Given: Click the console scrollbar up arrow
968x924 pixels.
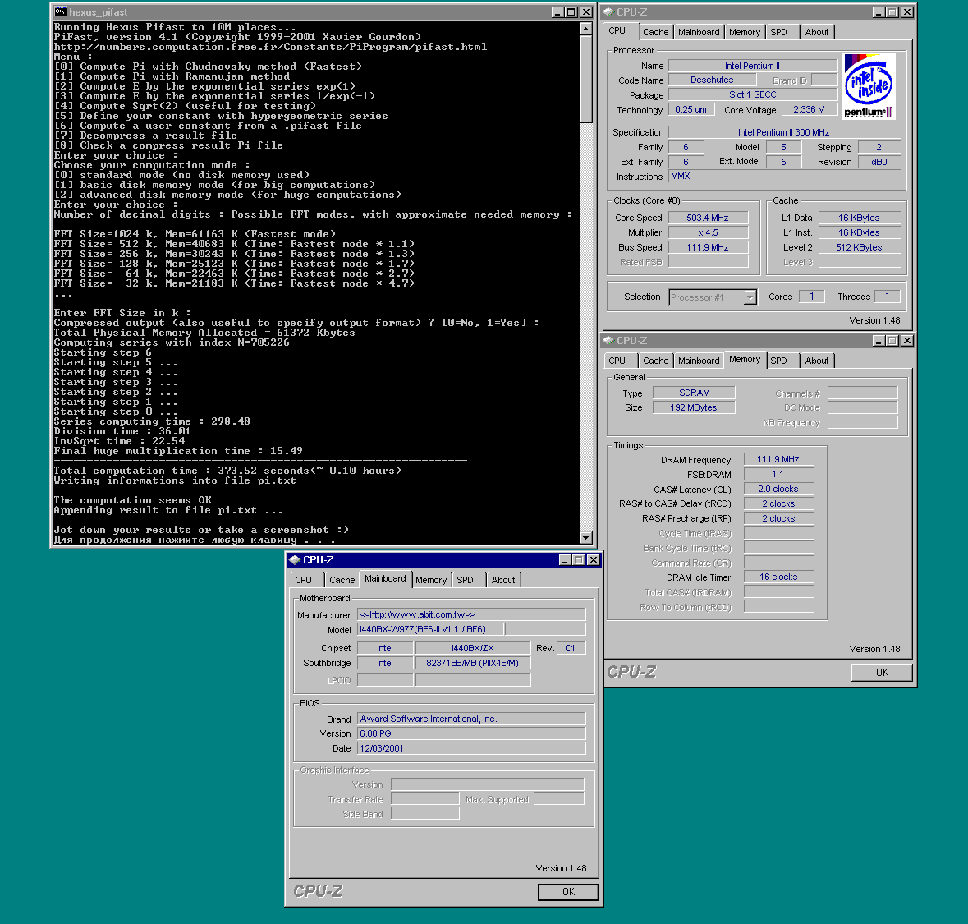Looking at the screenshot, I should 586,29.
